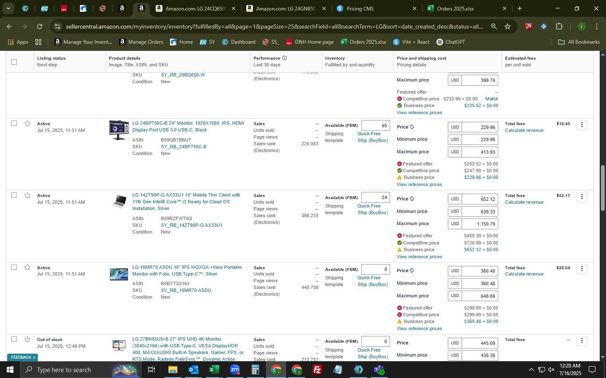Open Task View on the taskbar
Viewport: 606px width, 378px height.
coord(151,370)
